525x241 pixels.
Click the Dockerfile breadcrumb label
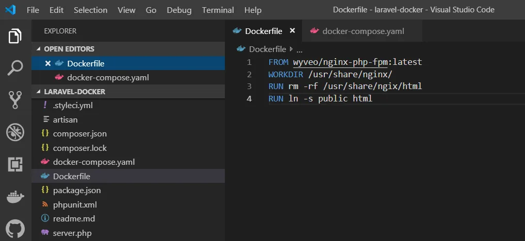click(268, 49)
